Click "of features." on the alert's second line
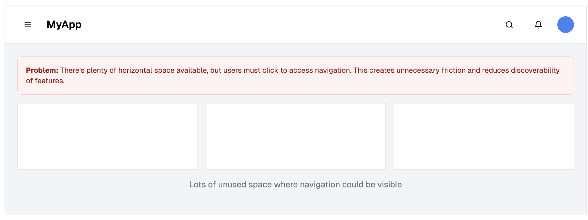Image resolution: width=588 pixels, height=220 pixels. pyautogui.click(x=45, y=81)
